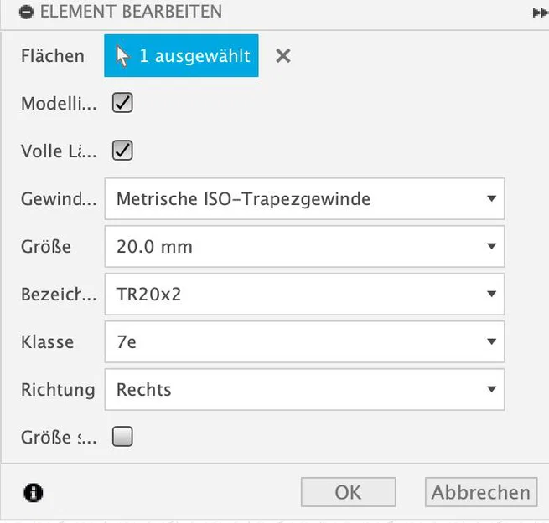Open the Klasse dropdown showing 7e

[304, 341]
